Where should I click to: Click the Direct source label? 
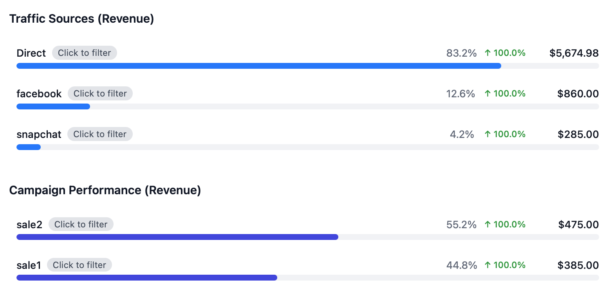[x=31, y=53]
